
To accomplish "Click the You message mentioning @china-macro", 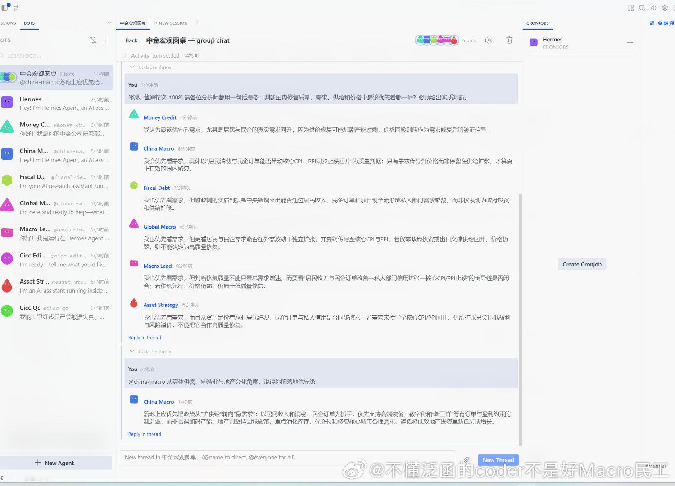I will coord(321,373).
